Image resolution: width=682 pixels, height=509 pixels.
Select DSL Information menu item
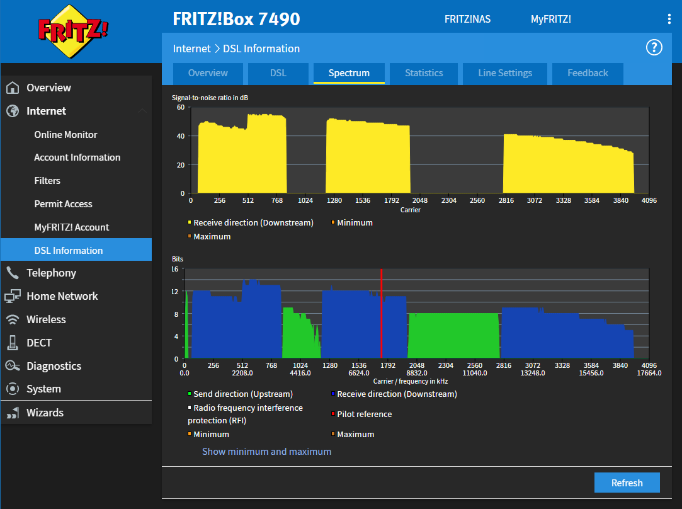76,250
